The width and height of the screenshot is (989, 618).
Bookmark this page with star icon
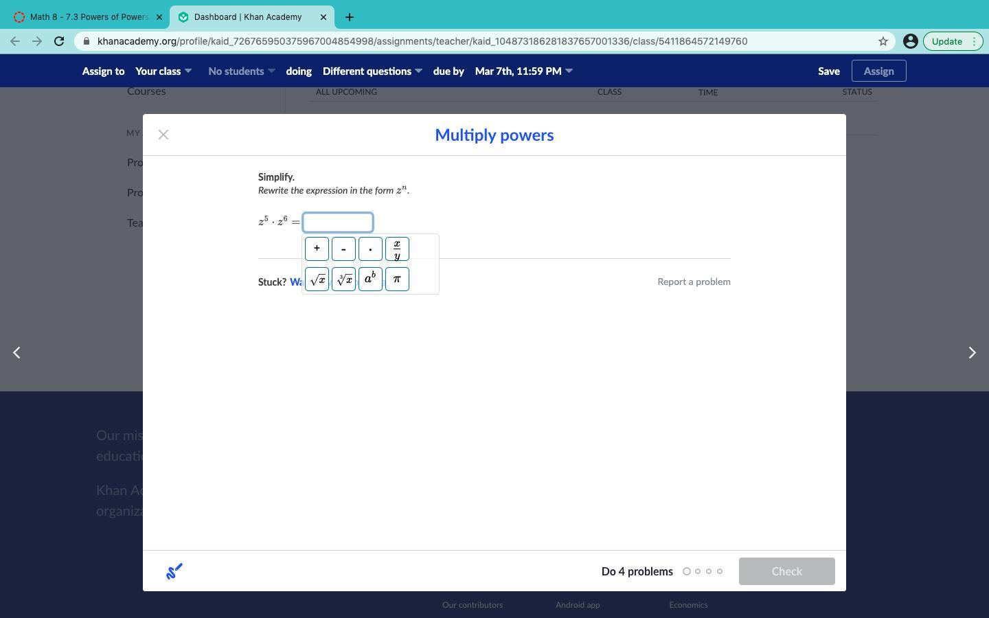coord(883,41)
